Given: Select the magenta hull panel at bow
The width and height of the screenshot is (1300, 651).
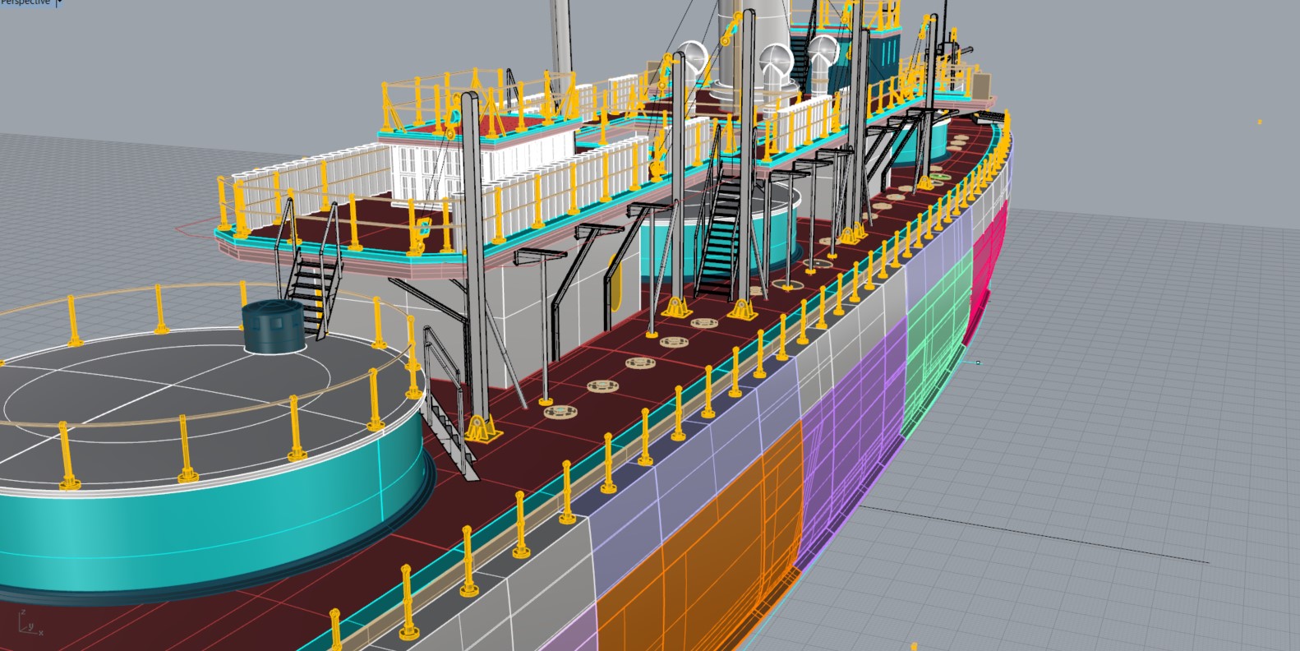Looking at the screenshot, I should (x=990, y=263).
